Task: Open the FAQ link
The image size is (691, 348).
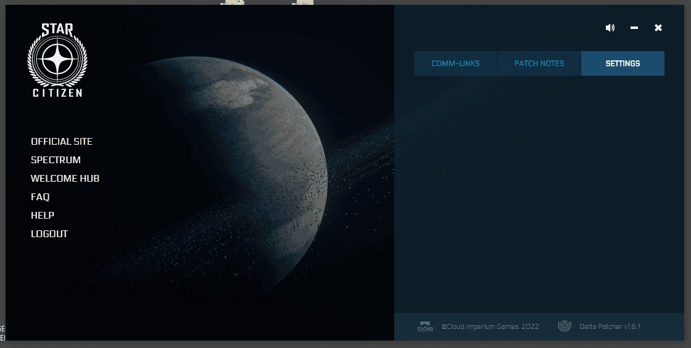Action: click(x=40, y=197)
